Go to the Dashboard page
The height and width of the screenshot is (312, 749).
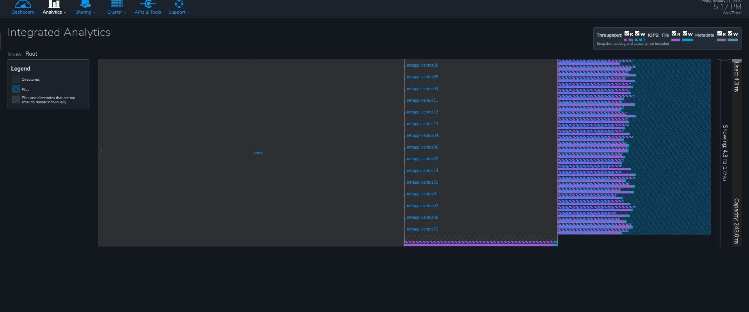[x=23, y=12]
